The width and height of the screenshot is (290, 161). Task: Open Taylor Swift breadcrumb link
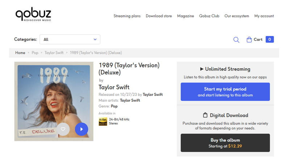coord(54,53)
